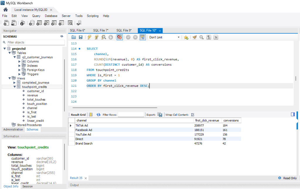Toggle field types view beside Result Grid
Image resolution: width=300 pixels, height=189 pixels.
point(91,115)
